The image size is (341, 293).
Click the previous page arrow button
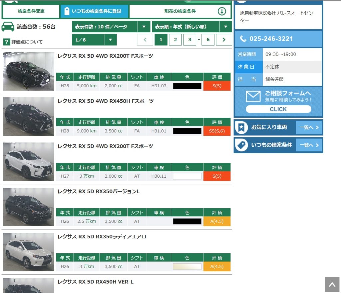click(145, 40)
